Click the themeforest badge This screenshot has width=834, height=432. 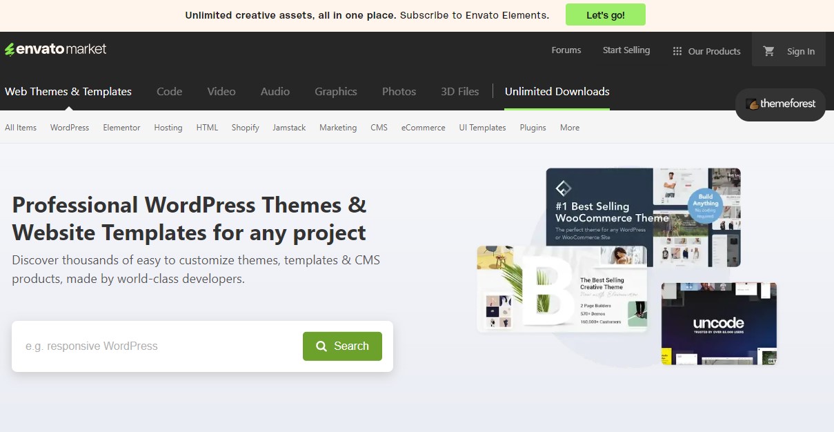click(780, 104)
